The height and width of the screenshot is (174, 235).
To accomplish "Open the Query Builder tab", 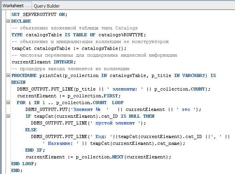I will tap(46, 6).
